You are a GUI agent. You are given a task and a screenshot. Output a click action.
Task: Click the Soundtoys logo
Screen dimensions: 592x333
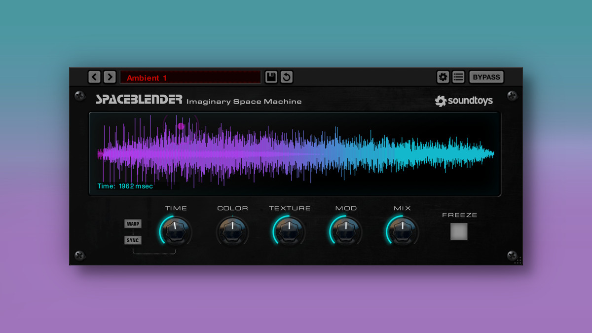464,101
